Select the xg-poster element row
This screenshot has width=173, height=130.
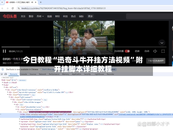pyautogui.click(x=53, y=127)
